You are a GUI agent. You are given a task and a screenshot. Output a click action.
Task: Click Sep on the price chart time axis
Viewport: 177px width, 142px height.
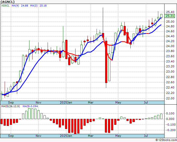coord(11,102)
